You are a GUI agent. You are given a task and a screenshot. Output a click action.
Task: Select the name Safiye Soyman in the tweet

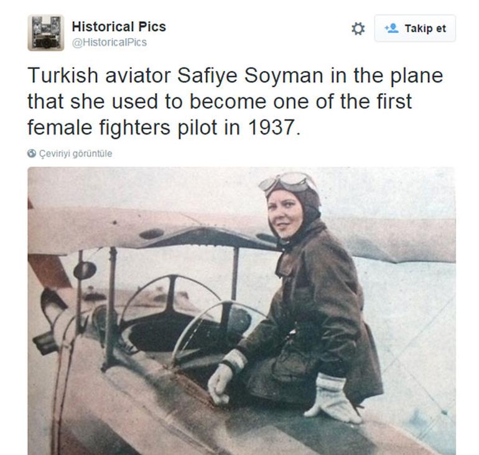click(x=250, y=75)
